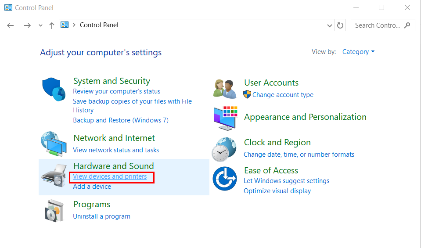Screen dimensions: 421x248
Task: Open the Clock and Region heading
Action: coord(277,142)
